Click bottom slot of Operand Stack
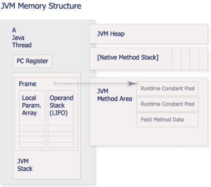 61,145
